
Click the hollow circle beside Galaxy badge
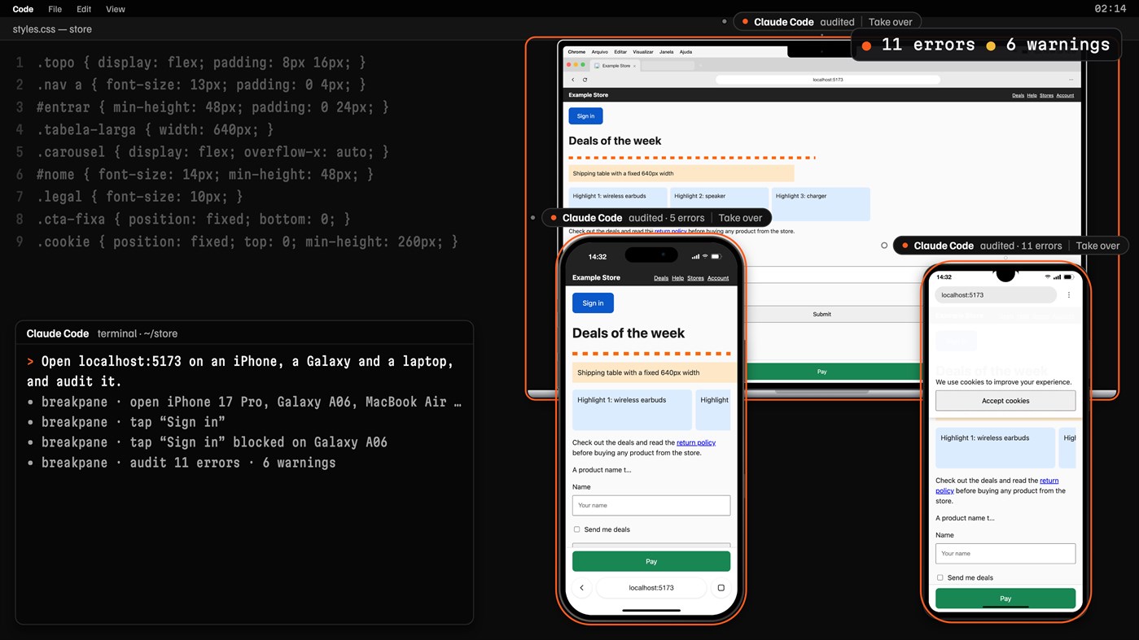pos(884,245)
